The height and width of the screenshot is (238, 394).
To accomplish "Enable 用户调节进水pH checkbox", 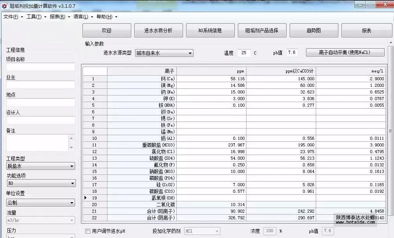I will pyautogui.click(x=88, y=231).
